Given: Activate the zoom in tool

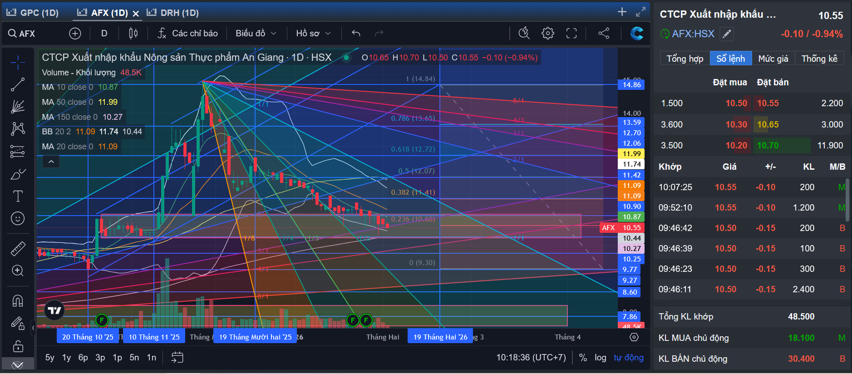Looking at the screenshot, I should tap(18, 271).
